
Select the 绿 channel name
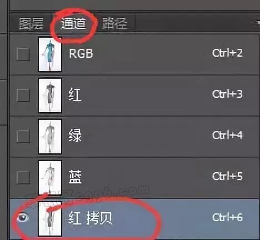[75, 136]
